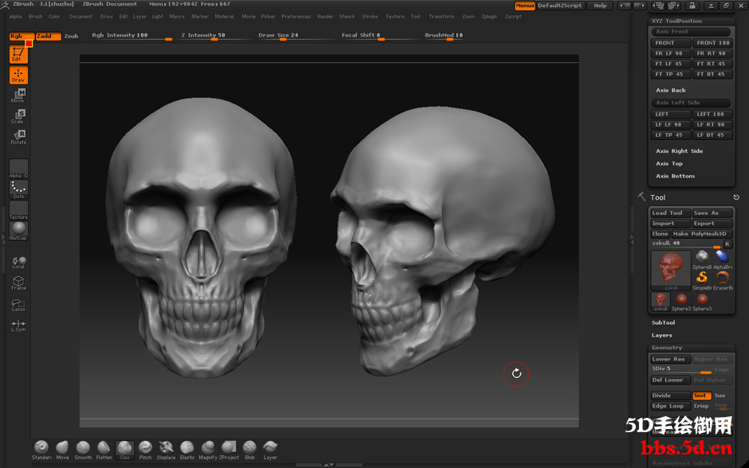The image size is (749, 468).
Task: Expand the Axis Back section
Action: pos(671,90)
